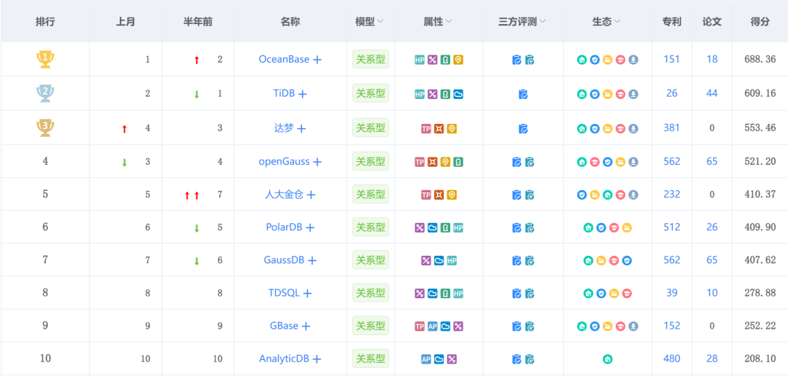The width and height of the screenshot is (788, 376).
Task: Expand AnalyticDB with its plus icon
Action: click(317, 359)
